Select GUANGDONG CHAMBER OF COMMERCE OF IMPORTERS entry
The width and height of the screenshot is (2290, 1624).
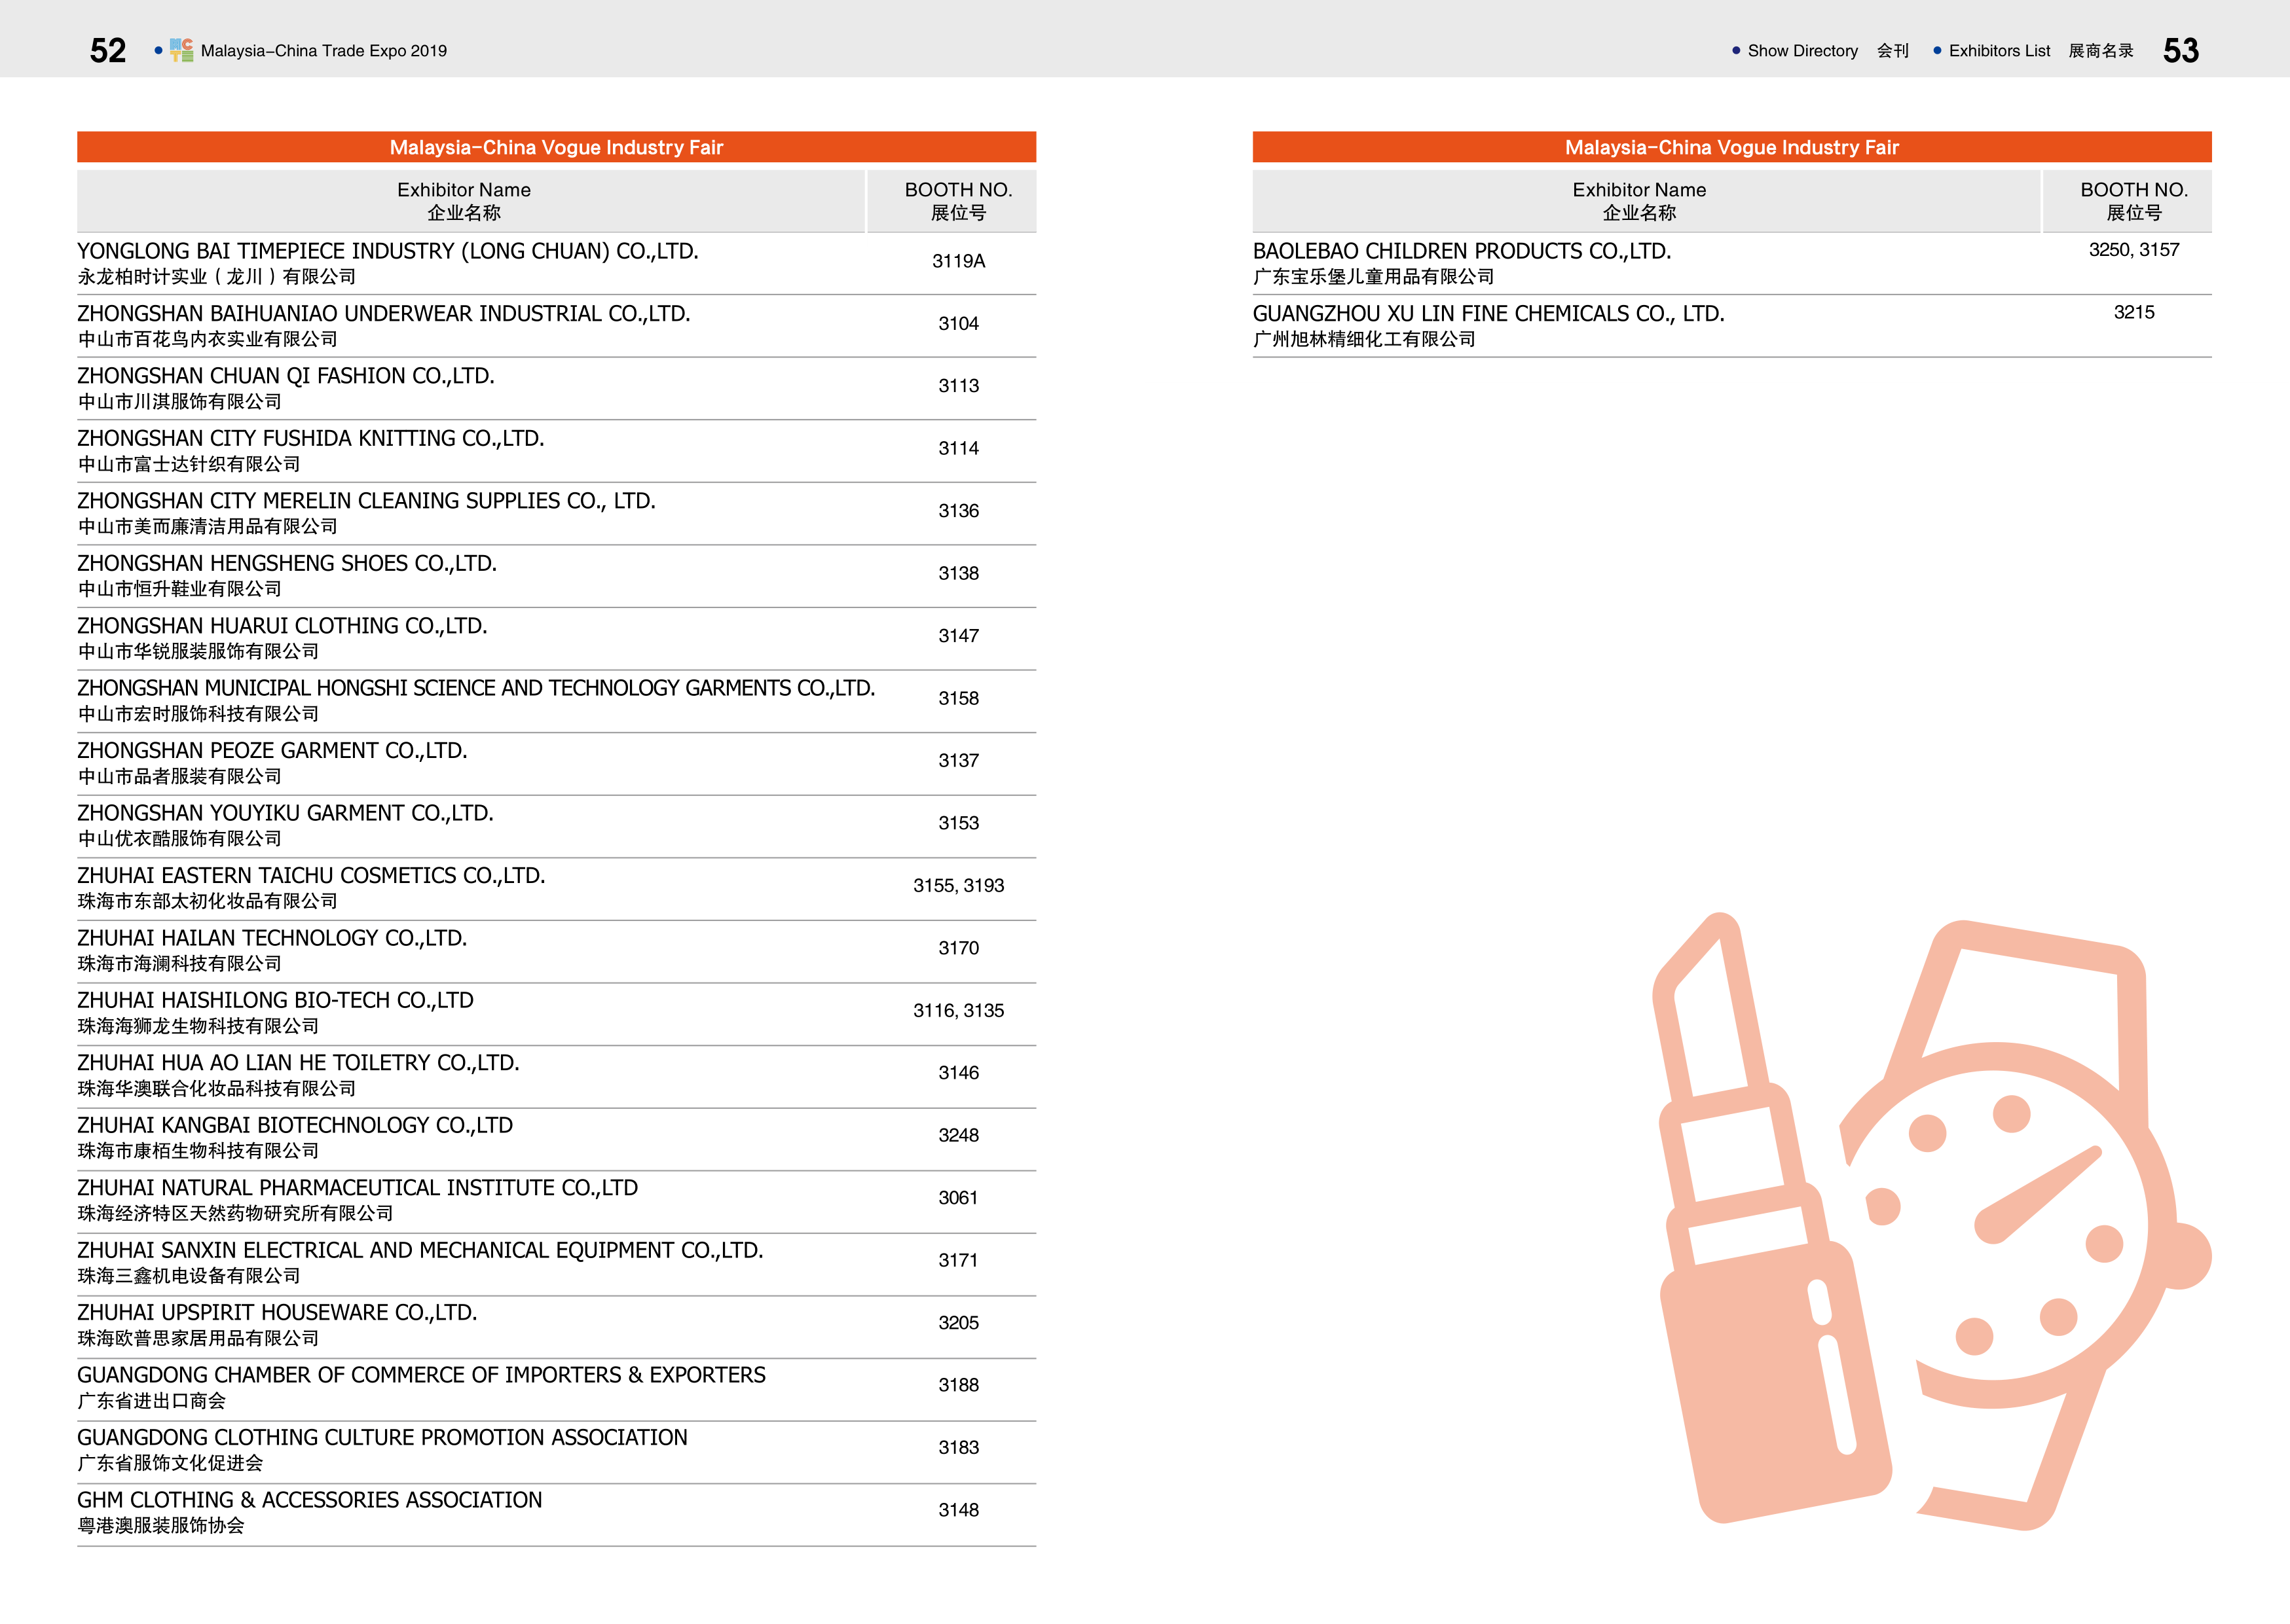click(422, 1387)
